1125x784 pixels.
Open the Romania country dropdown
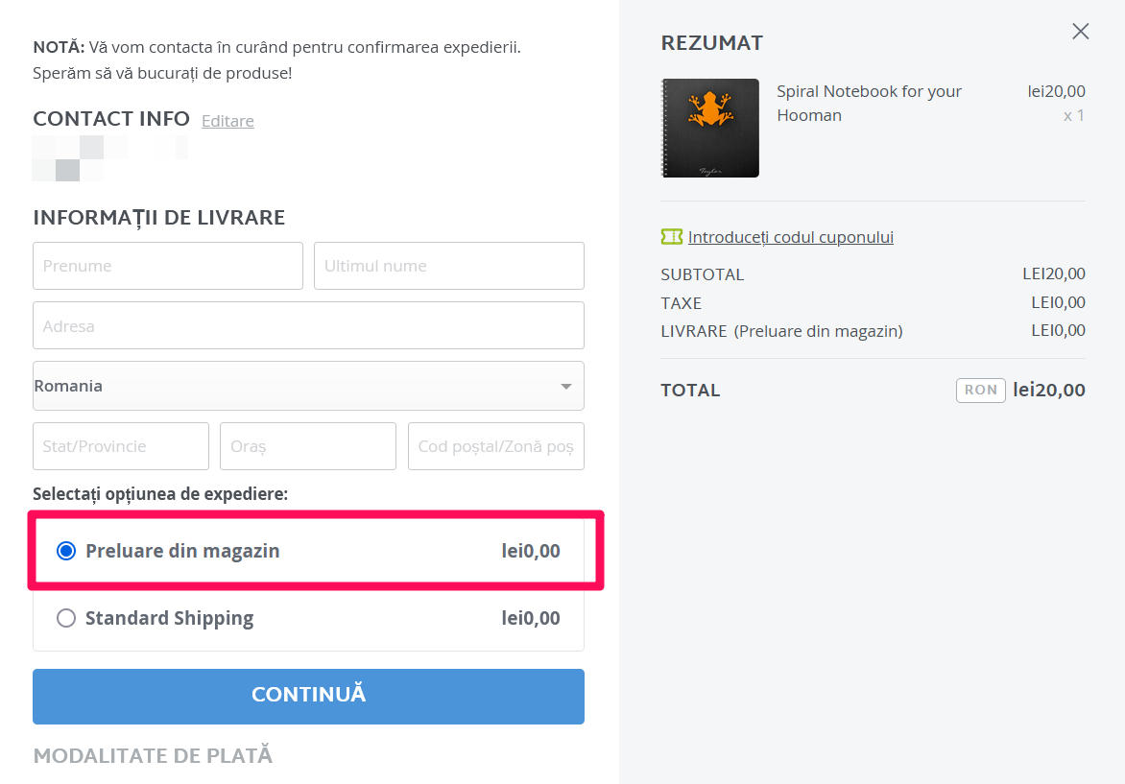[308, 386]
